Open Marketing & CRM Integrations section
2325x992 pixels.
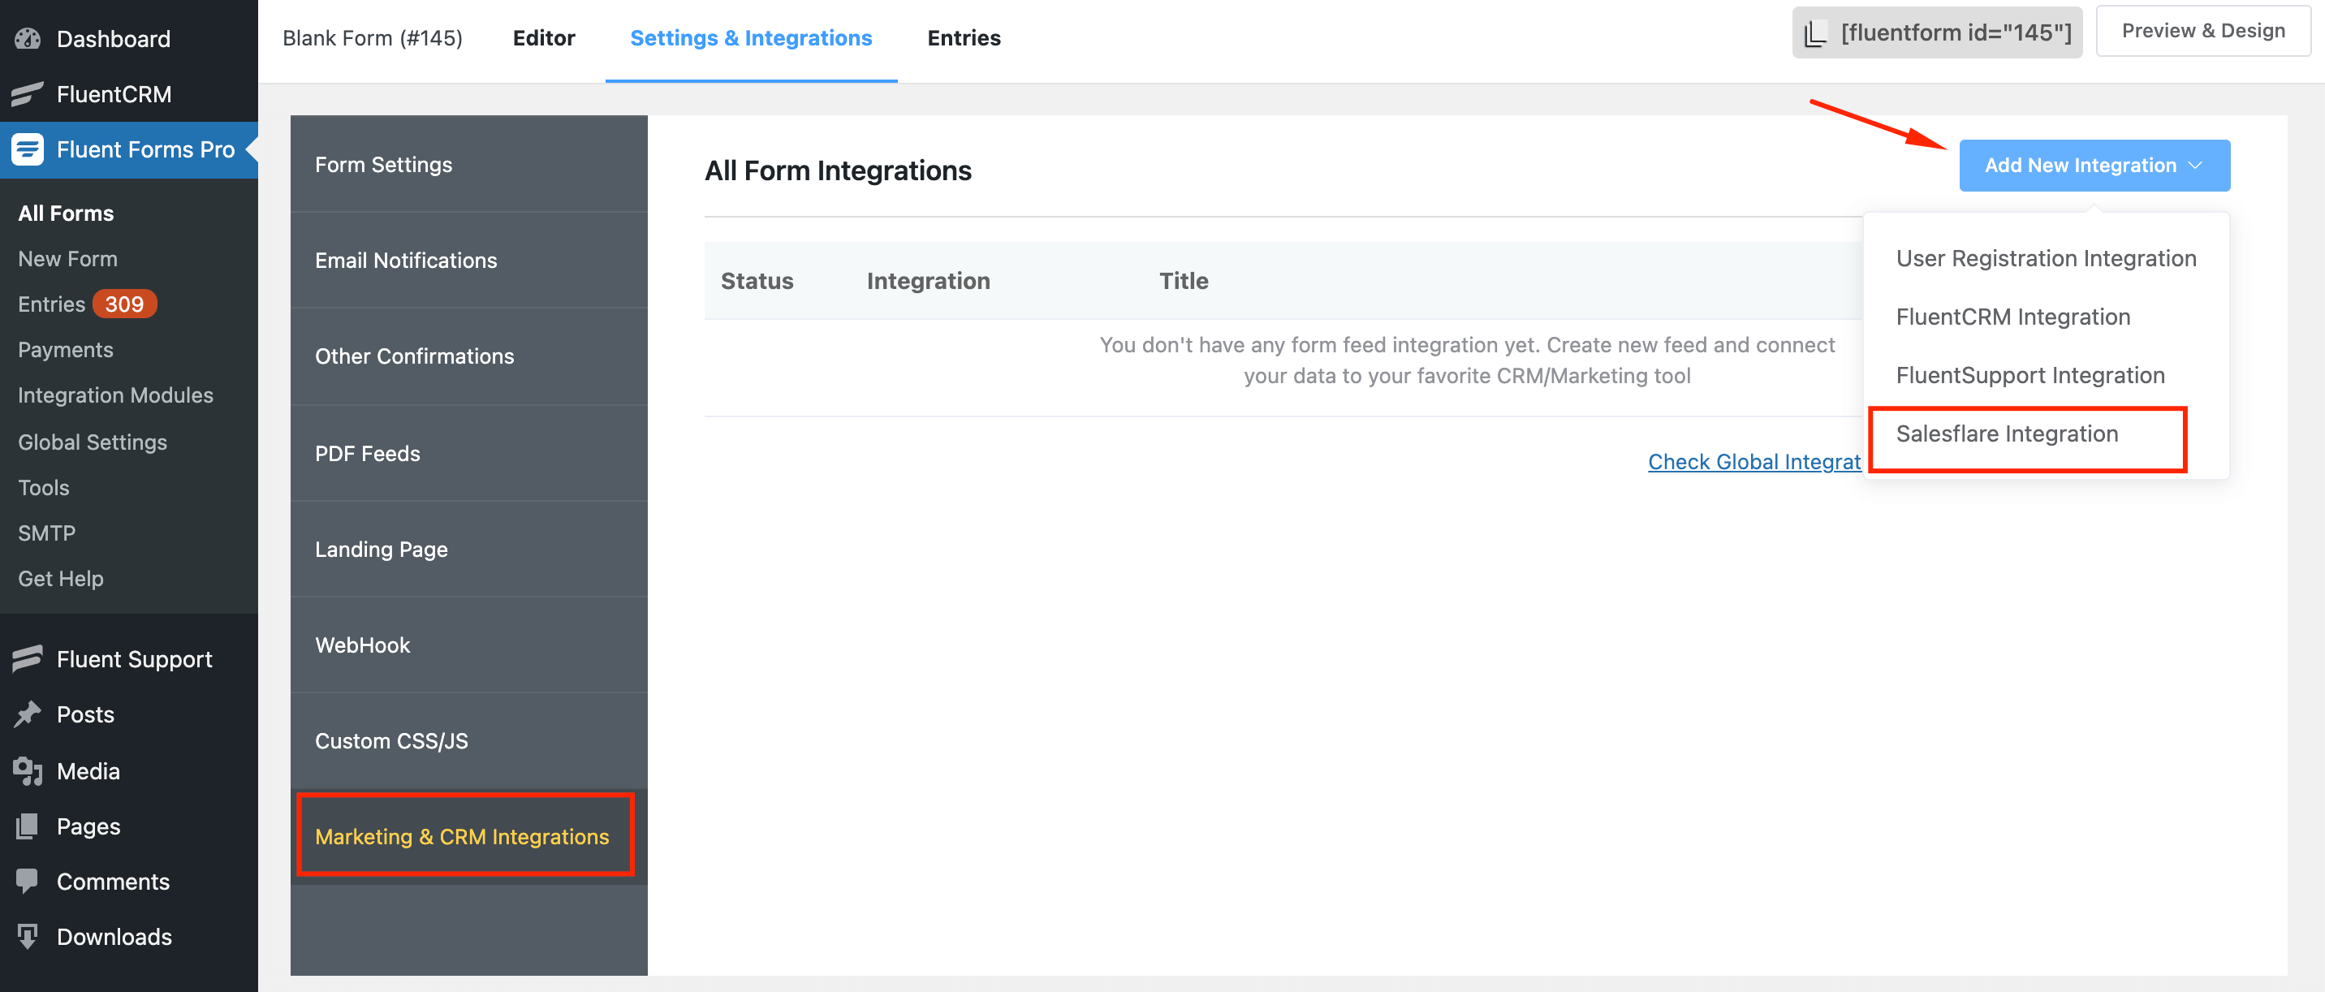[468, 836]
